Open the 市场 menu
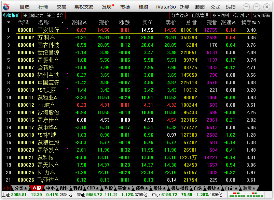The image size is (274, 200). tap(125, 7)
